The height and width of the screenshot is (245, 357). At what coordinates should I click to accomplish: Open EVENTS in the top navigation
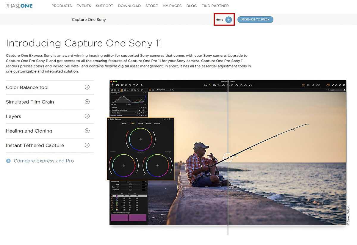(x=84, y=6)
